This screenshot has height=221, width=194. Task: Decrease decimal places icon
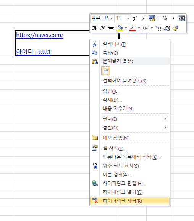click(167, 28)
